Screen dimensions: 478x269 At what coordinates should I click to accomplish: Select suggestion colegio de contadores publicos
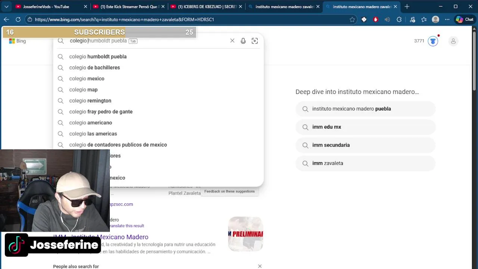[158, 145]
